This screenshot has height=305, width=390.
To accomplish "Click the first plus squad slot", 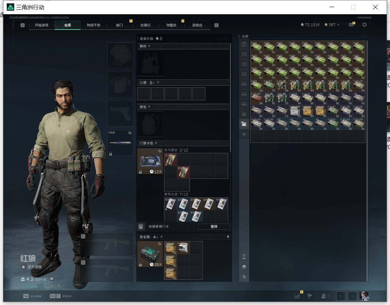I will click(341, 296).
